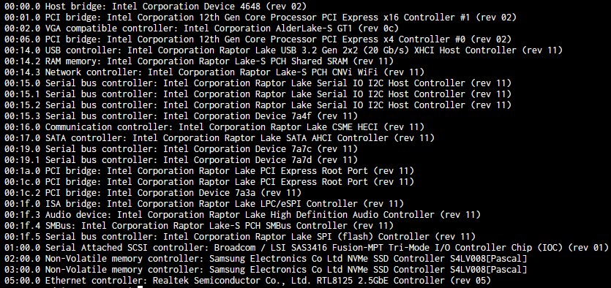The height and width of the screenshot is (288, 611).
Task: Click the PCI Express x4 Controller #0 line
Action: pyautogui.click(x=258, y=39)
